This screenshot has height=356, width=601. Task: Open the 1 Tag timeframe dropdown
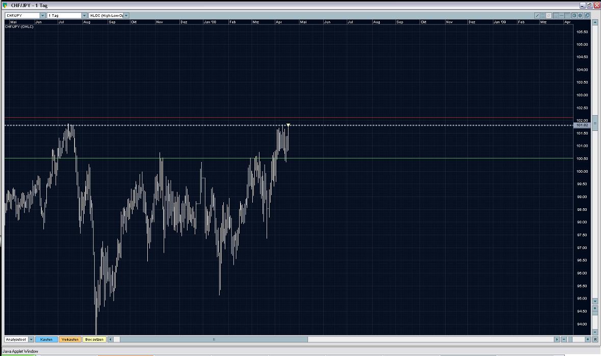pyautogui.click(x=84, y=15)
